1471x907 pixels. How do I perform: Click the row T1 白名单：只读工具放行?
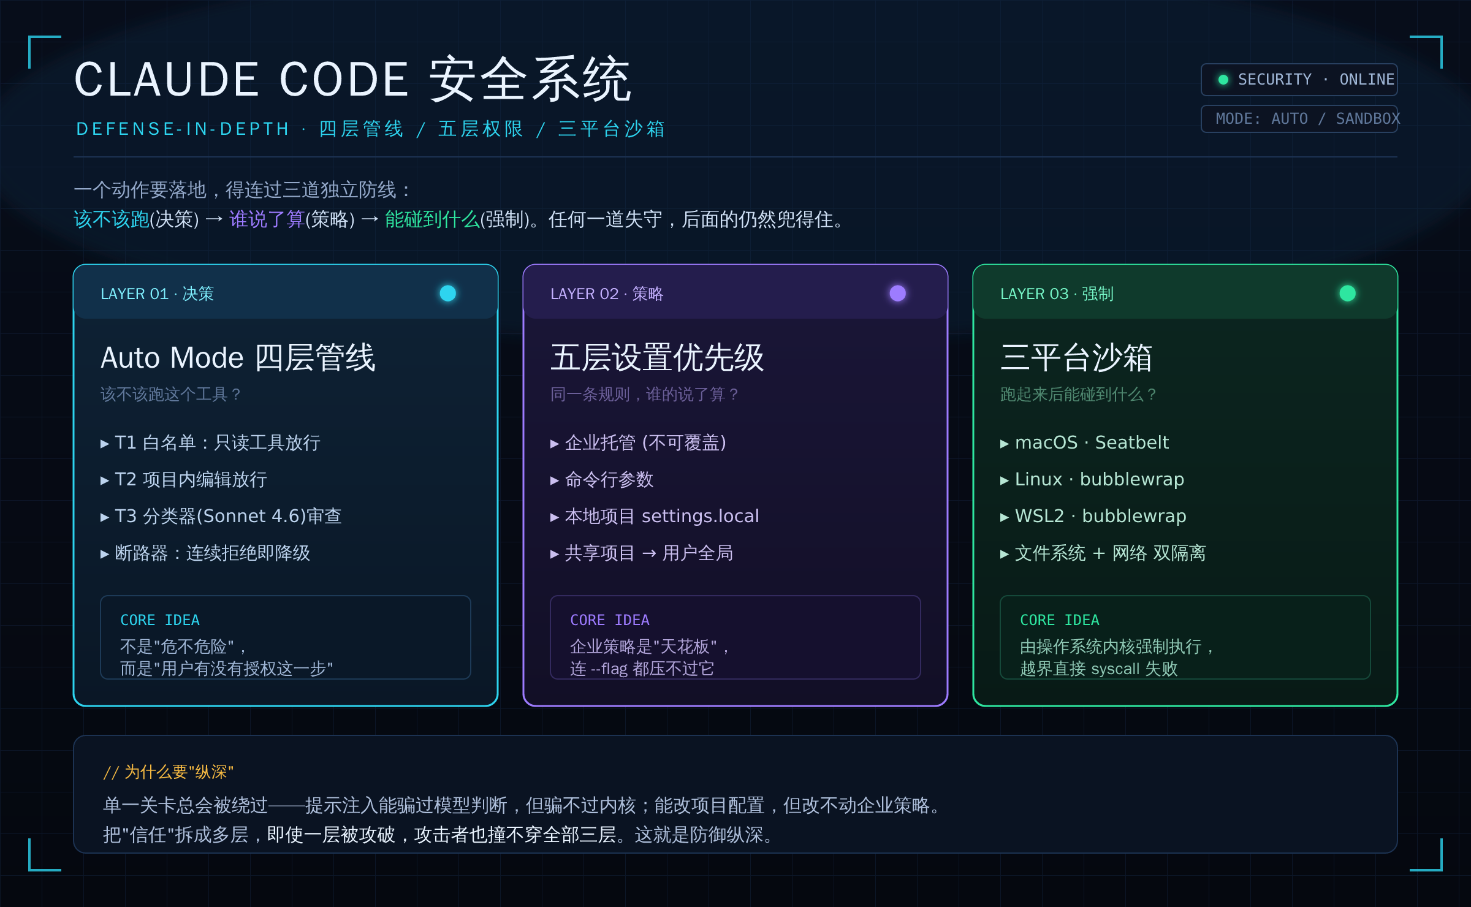pos(210,443)
